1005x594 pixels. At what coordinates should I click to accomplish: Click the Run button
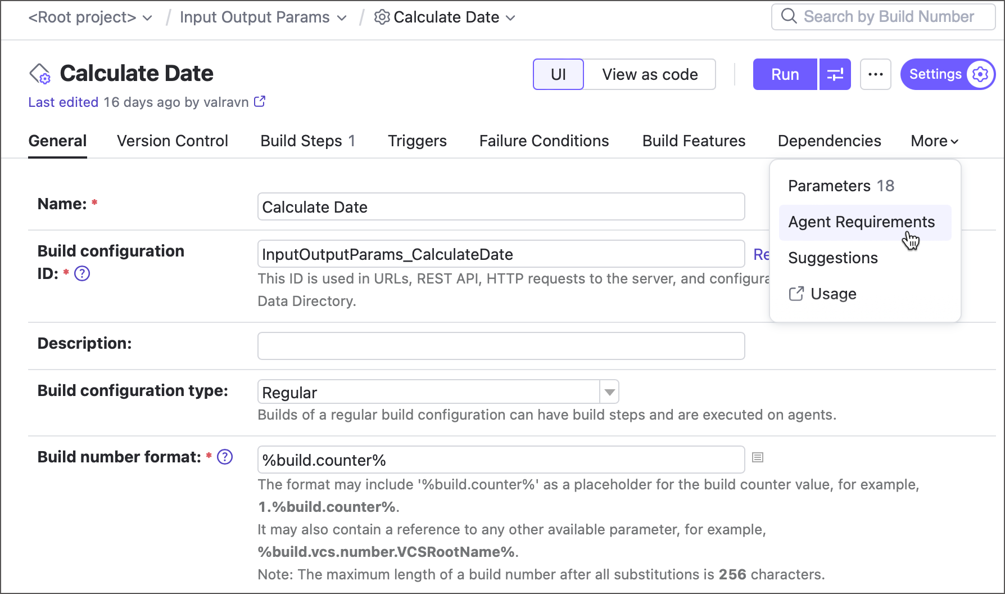coord(785,74)
